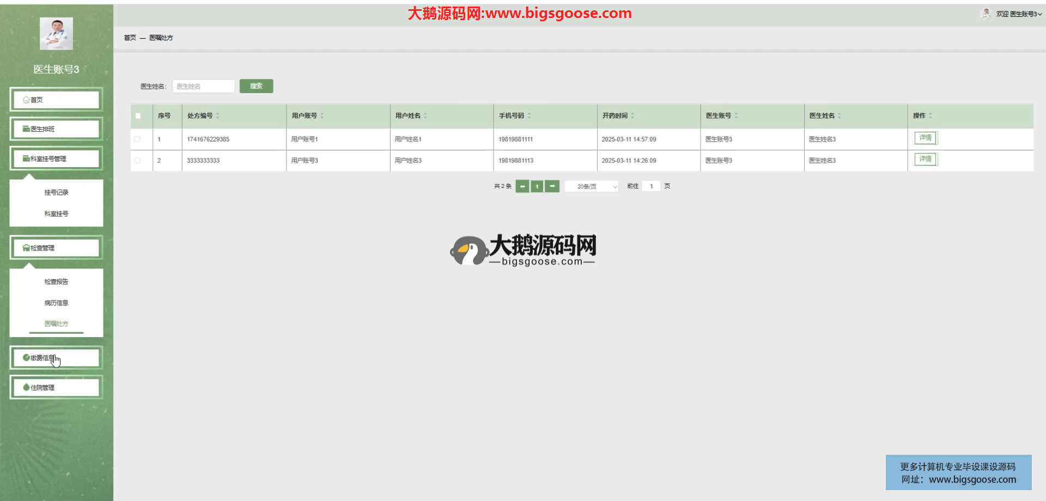
Task: Click the department registration (科室挂号管理) icon
Action: [26, 159]
